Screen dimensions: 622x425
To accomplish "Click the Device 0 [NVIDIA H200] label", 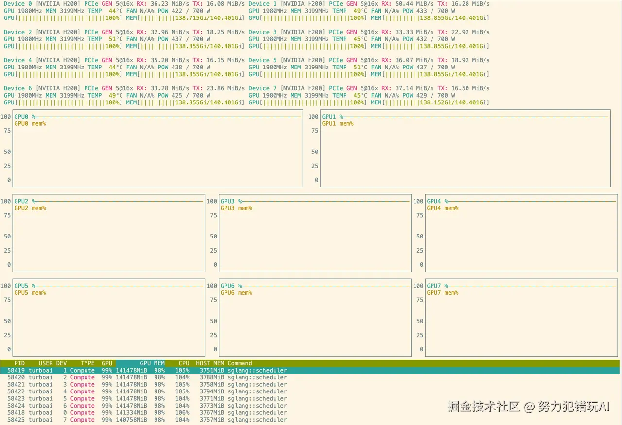I will (42, 4).
